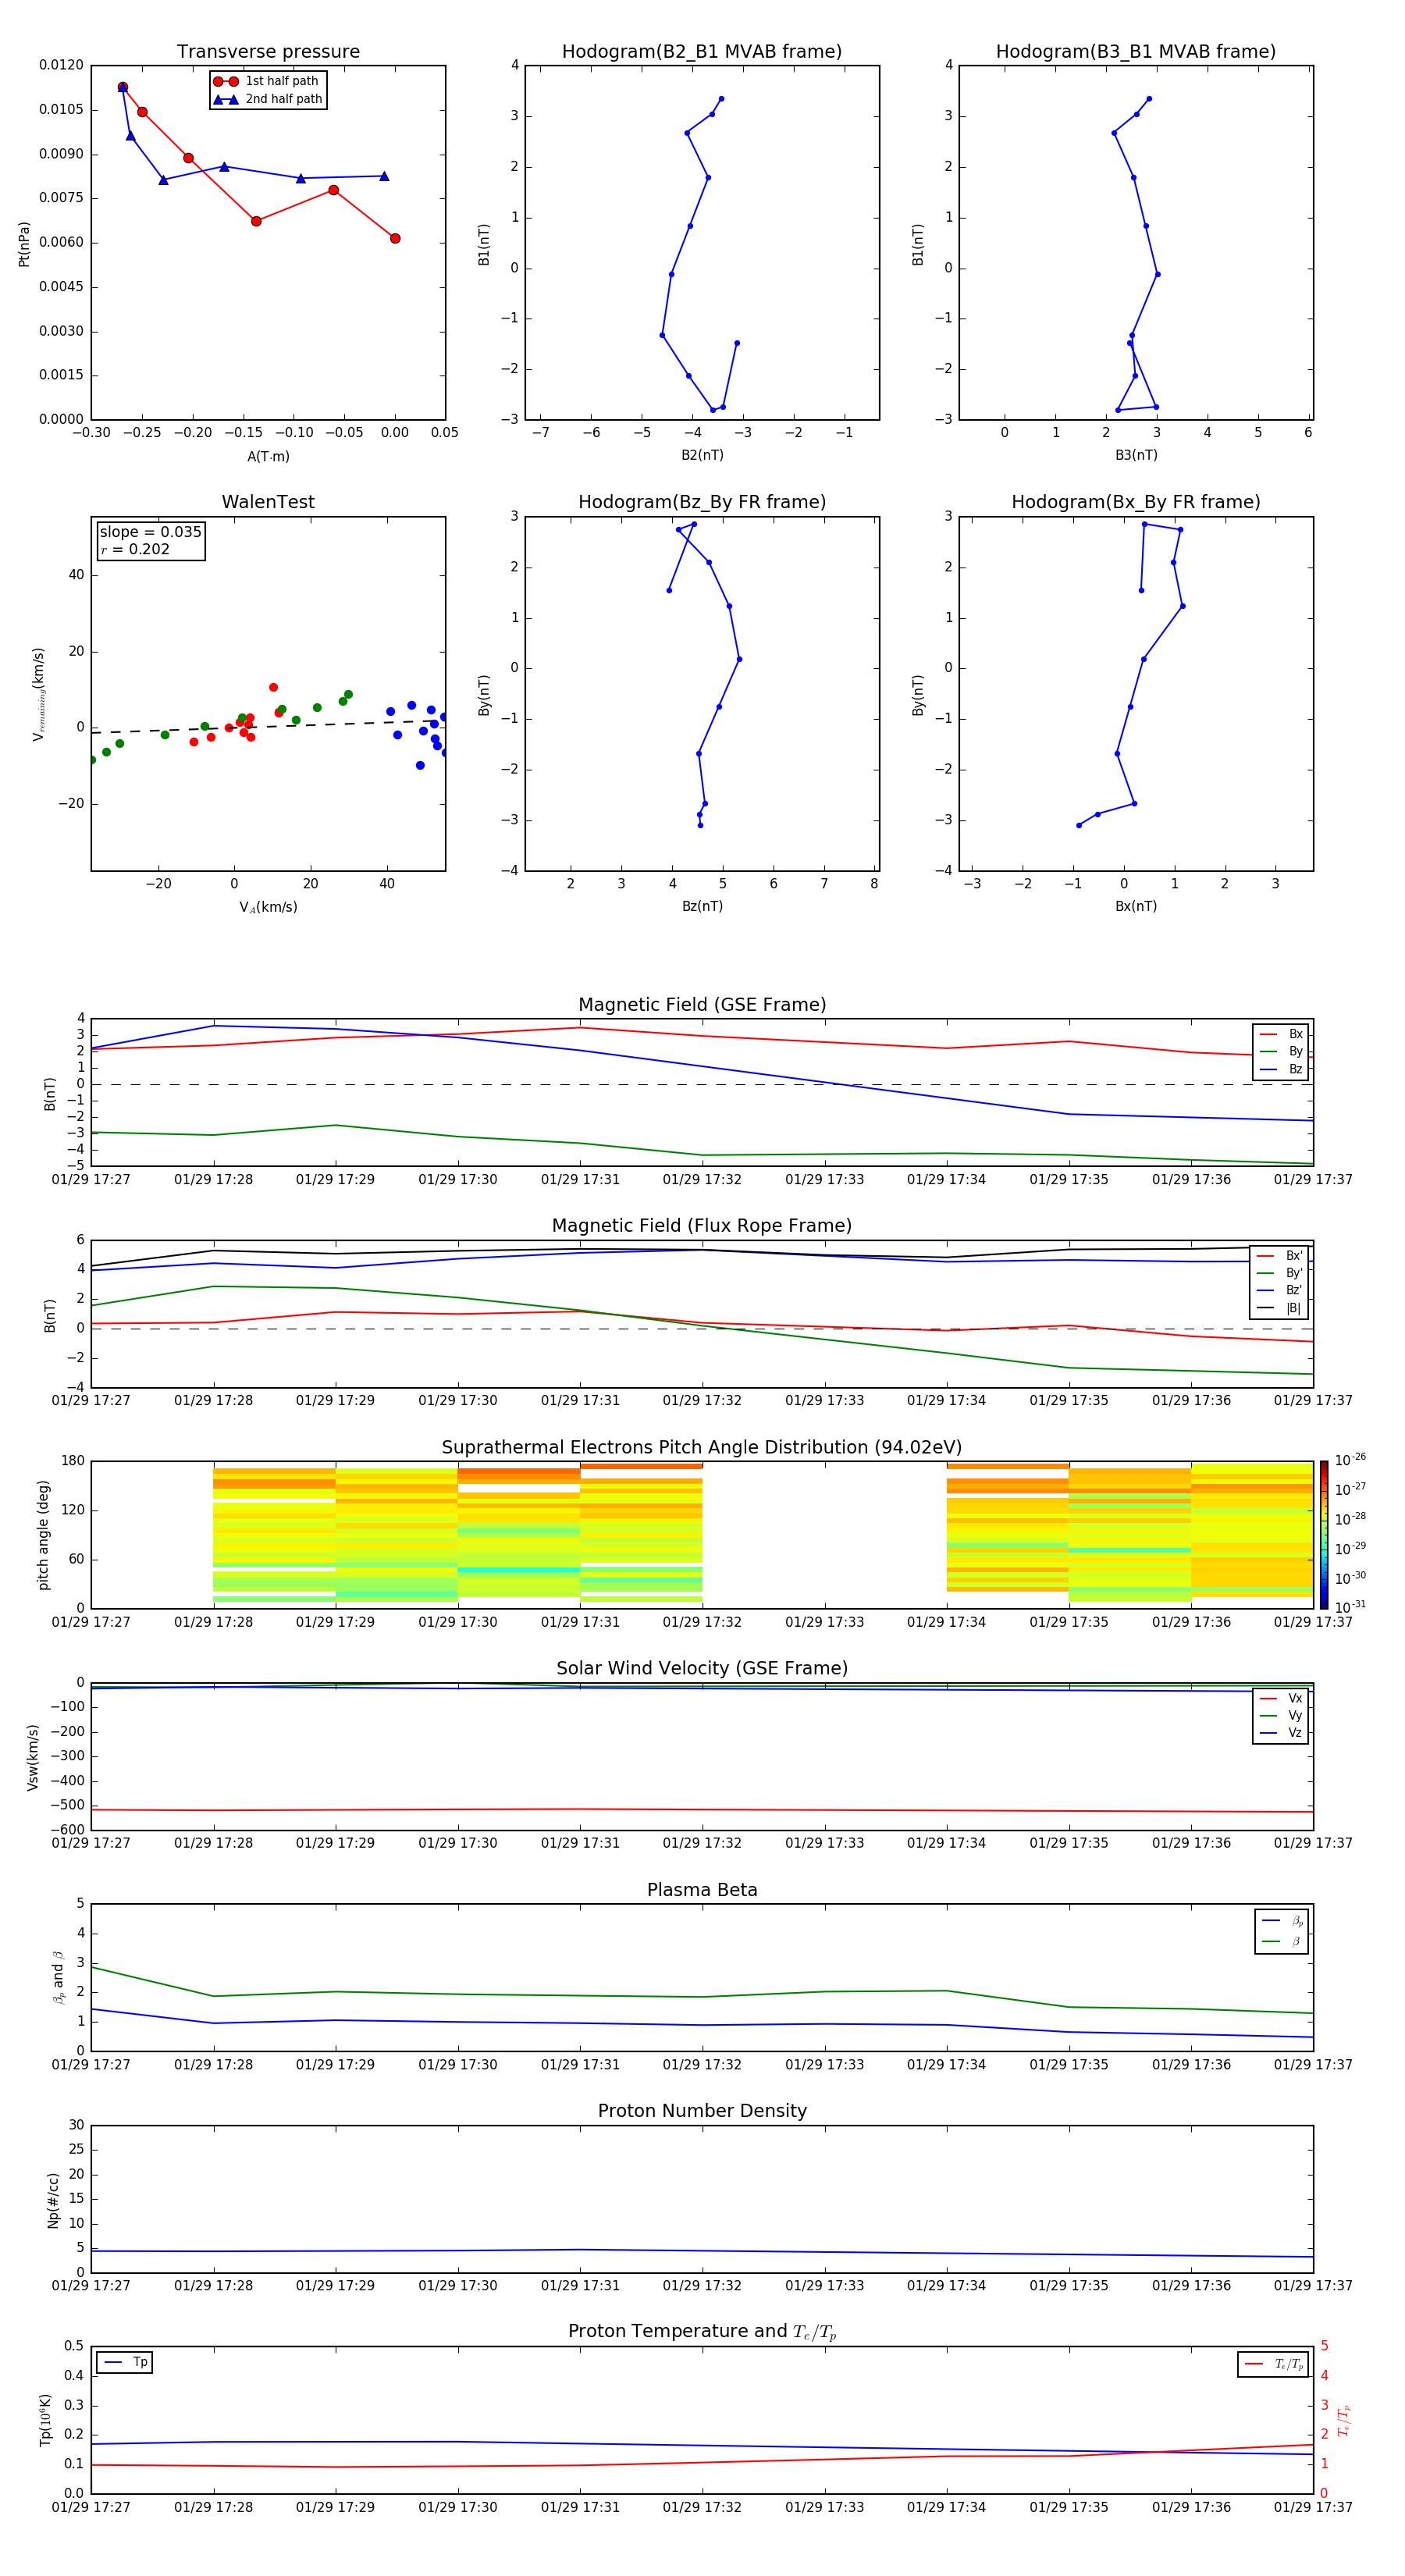Click the 0.0120 tick in Transverse pressure

(62, 65)
